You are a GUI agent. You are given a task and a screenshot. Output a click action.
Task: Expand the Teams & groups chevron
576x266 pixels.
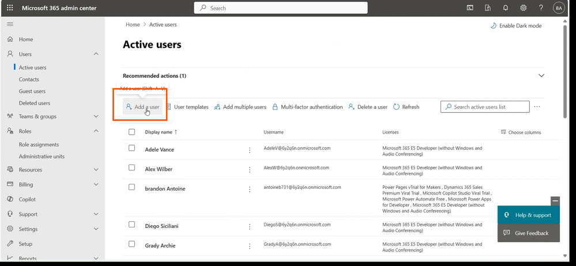pos(96,116)
